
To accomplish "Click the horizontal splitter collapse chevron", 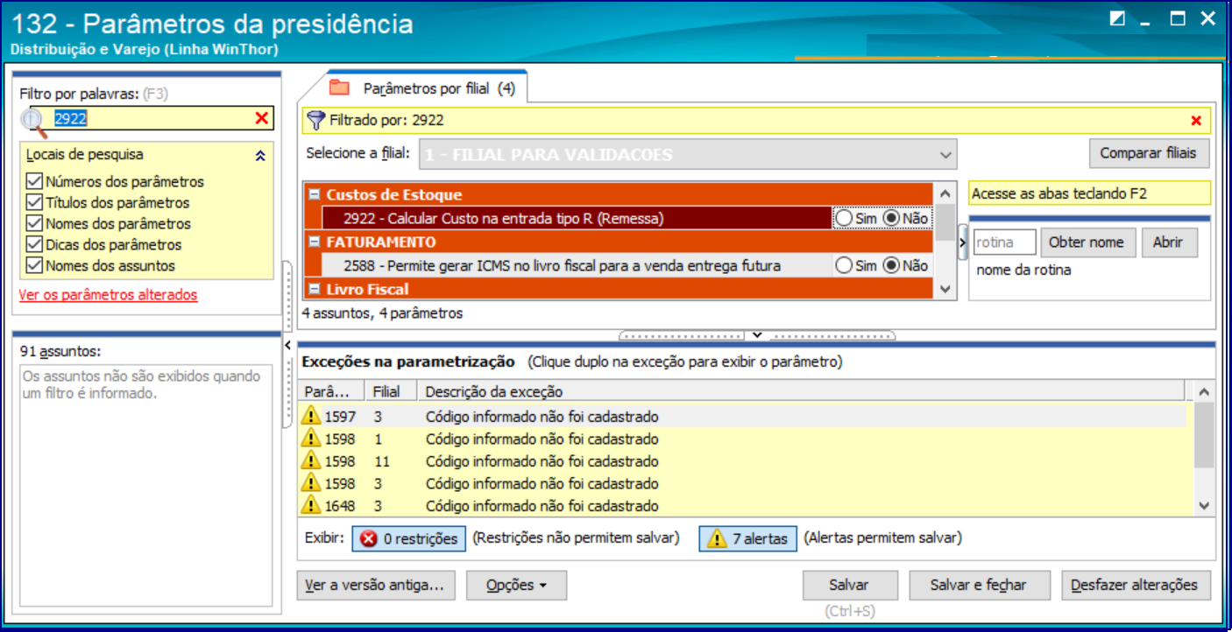I will click(x=757, y=335).
